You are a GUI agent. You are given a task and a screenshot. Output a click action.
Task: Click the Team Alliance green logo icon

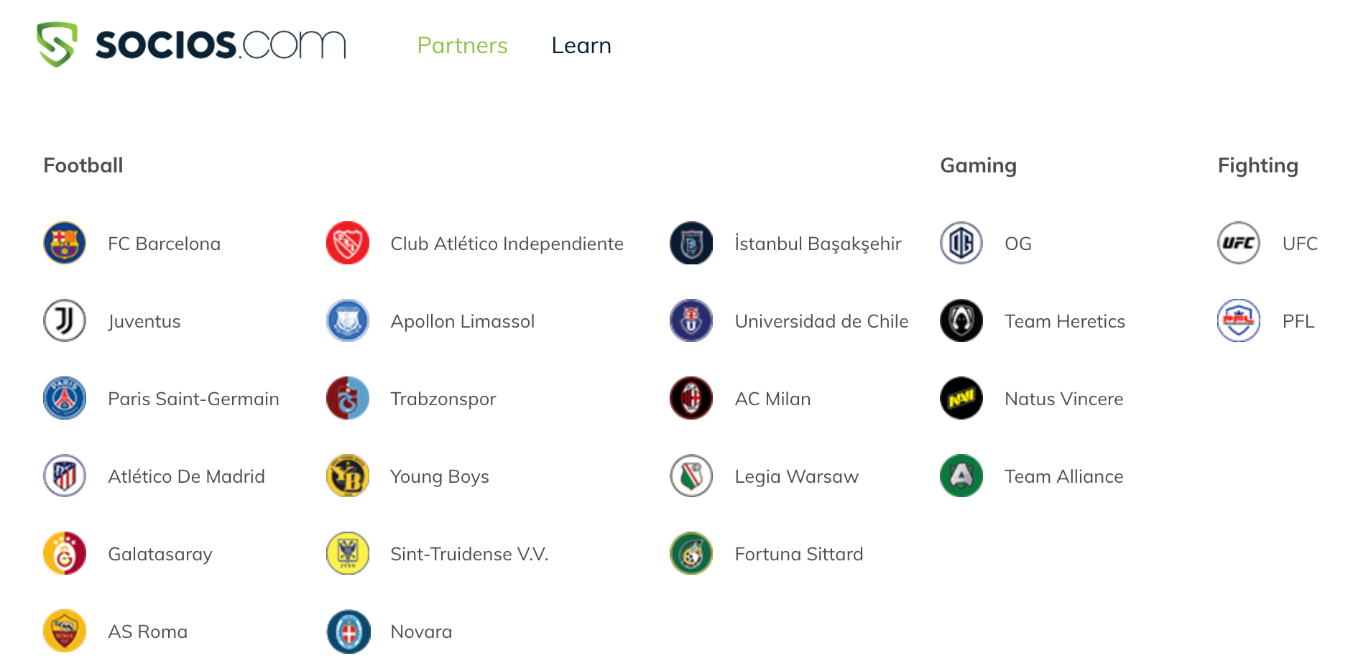[x=961, y=476]
